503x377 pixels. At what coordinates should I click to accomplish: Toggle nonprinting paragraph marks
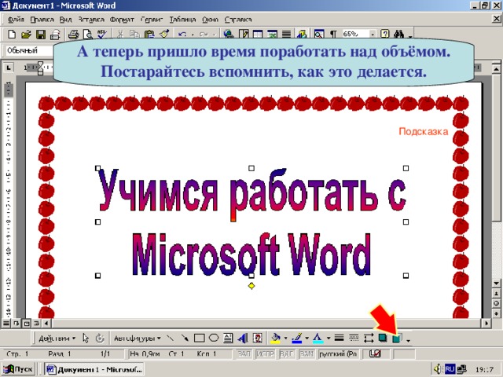[333, 34]
